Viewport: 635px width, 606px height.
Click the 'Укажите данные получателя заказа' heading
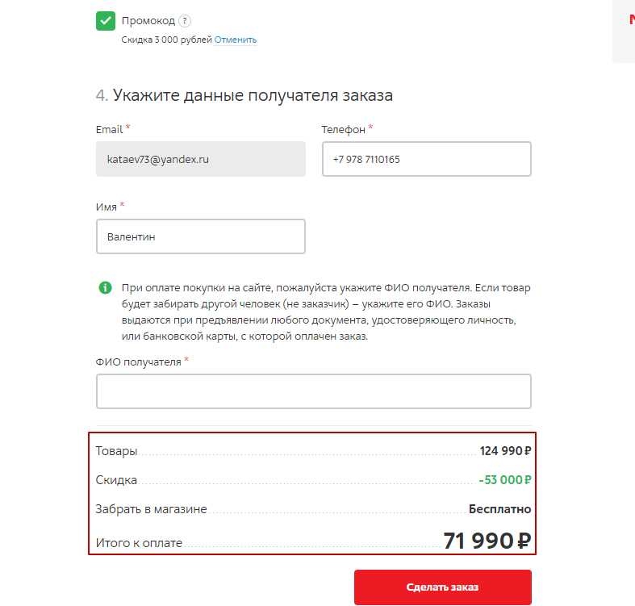253,95
